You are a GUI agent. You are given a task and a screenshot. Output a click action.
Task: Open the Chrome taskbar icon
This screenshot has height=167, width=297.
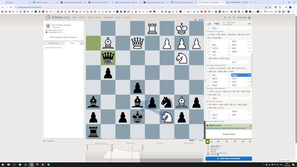click(x=32, y=165)
